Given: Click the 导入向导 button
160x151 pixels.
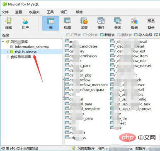Looking at the screenshot, I should [x=143, y=35].
